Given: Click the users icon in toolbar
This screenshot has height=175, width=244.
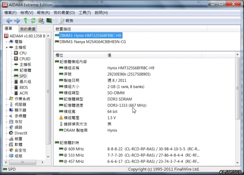Looking at the screenshot, I should (41, 21).
